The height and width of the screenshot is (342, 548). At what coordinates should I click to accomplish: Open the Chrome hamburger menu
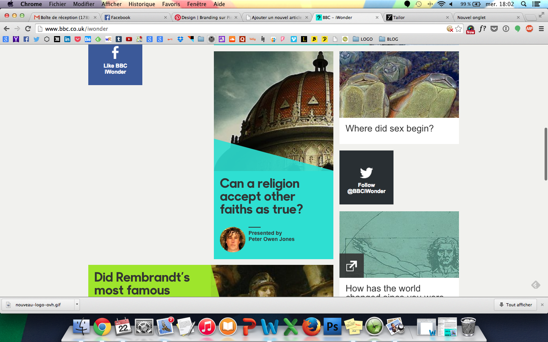tap(541, 29)
